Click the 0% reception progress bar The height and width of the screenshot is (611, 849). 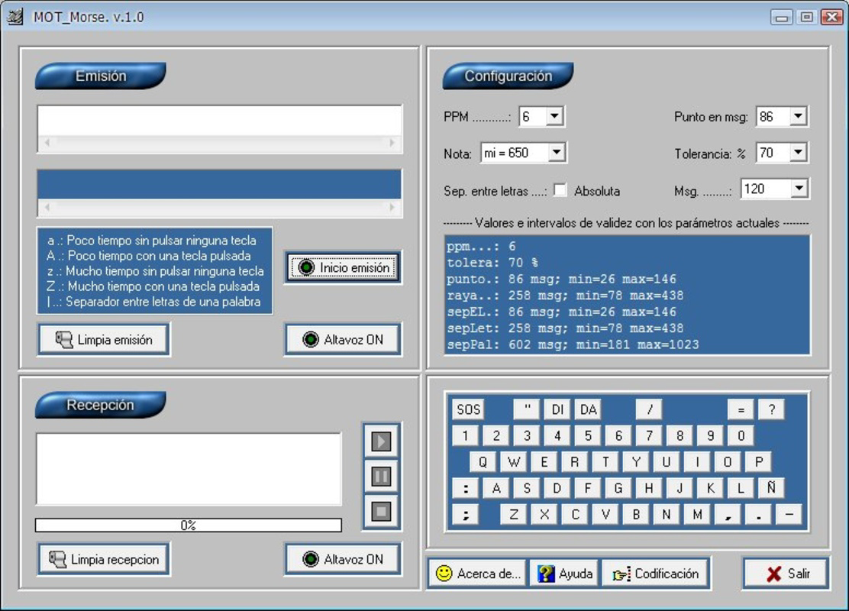[189, 525]
